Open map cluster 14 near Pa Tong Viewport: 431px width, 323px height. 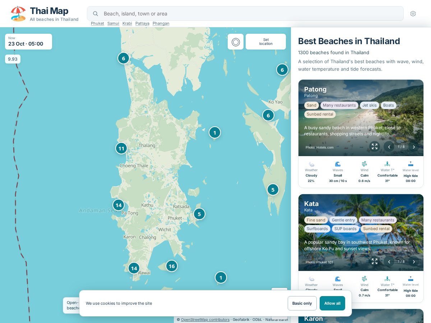tap(119, 205)
